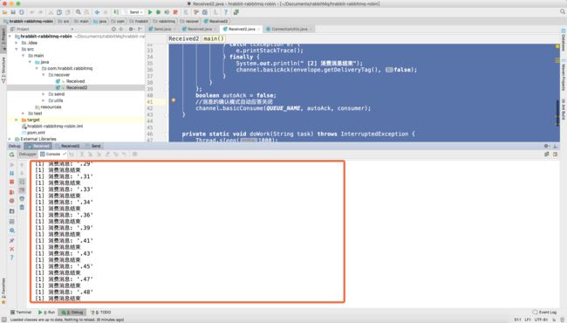Run the Send configuration with green play
Image resolution: width=567 pixels, height=323 pixels.
click(x=150, y=12)
